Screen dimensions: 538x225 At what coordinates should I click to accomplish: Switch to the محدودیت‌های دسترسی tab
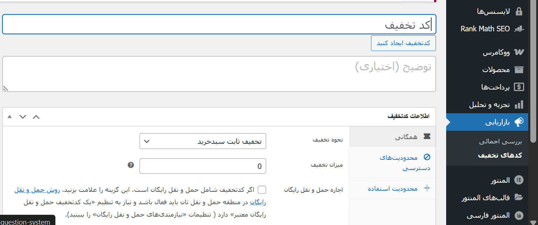[x=398, y=162]
